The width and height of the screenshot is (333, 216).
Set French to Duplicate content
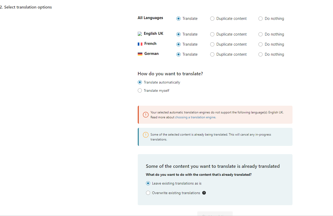[212, 44]
